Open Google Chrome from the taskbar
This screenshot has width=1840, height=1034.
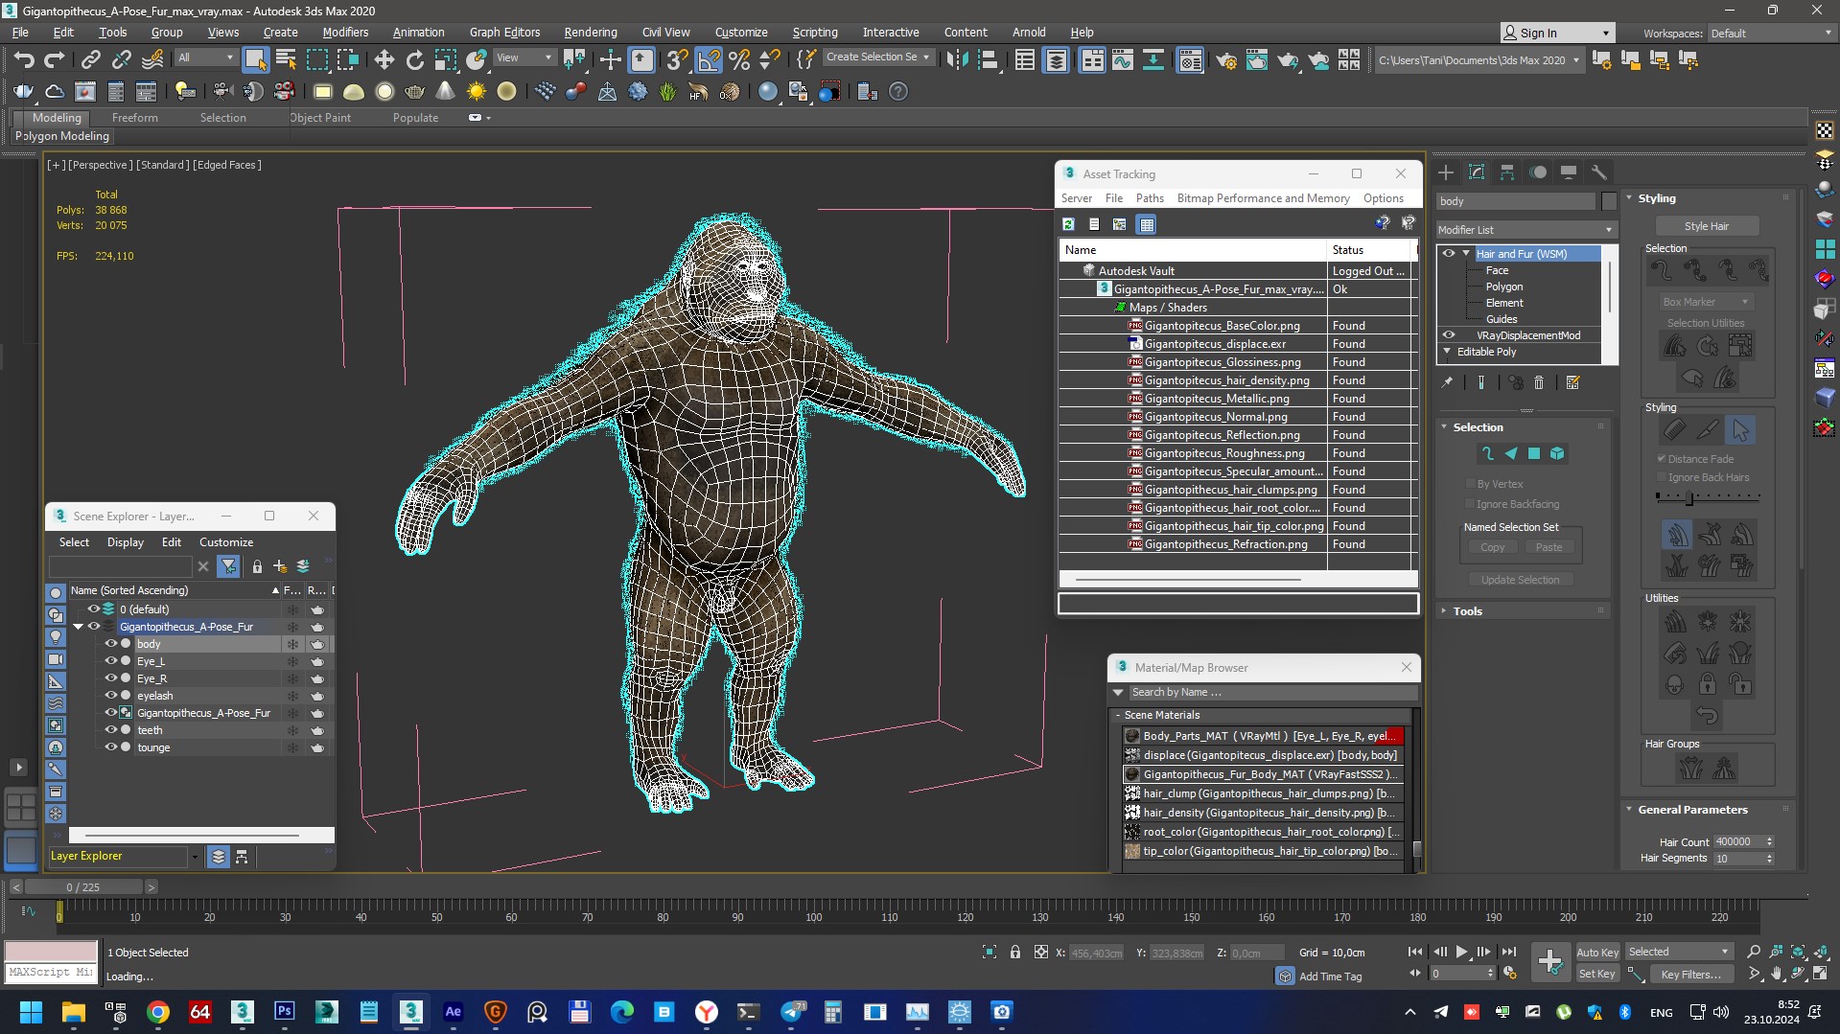pyautogui.click(x=158, y=1012)
